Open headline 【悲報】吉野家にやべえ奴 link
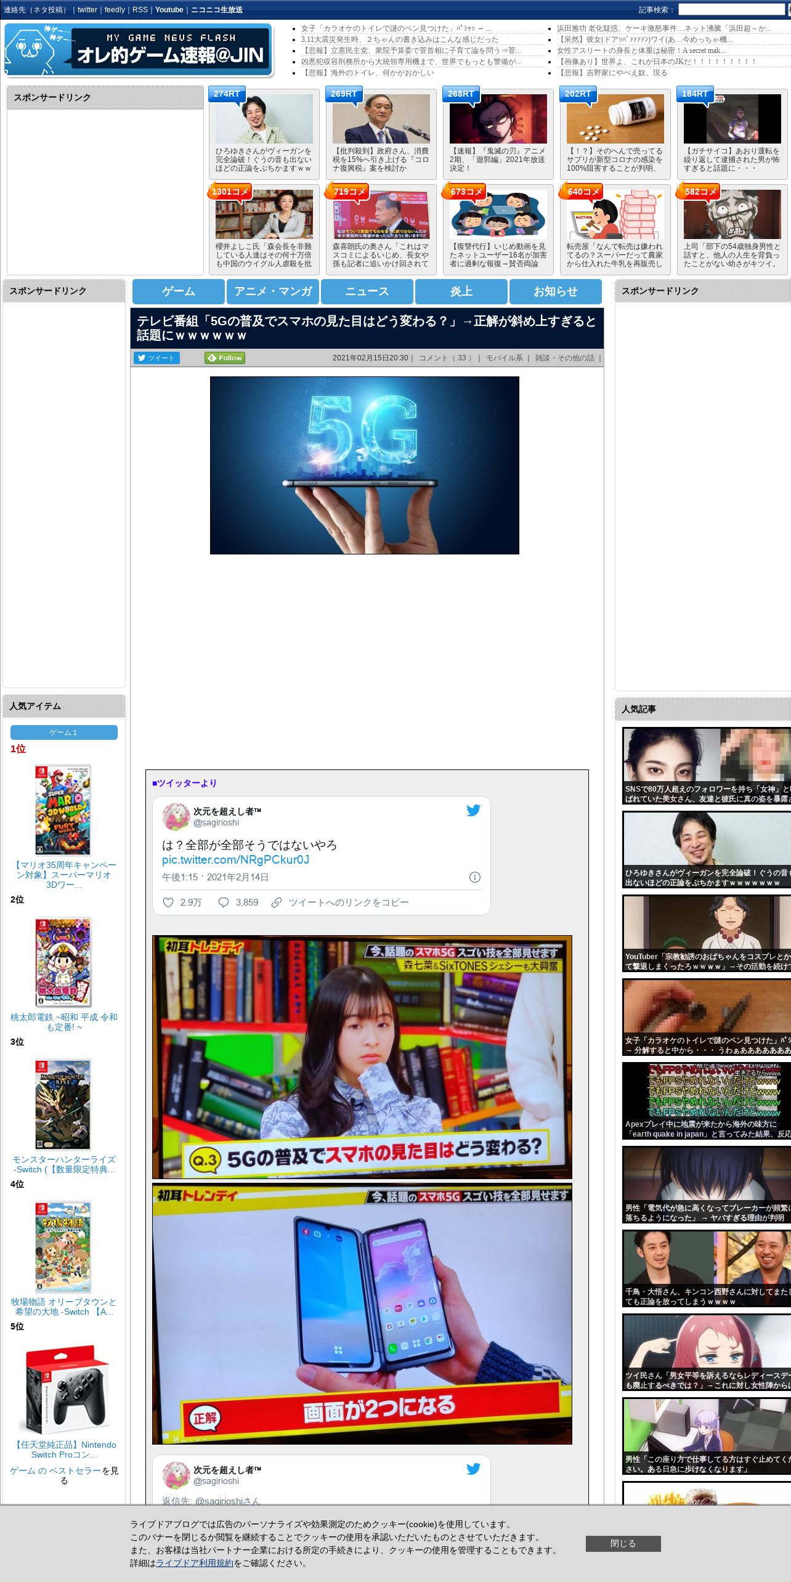Image resolution: width=791 pixels, height=1582 pixels. click(612, 73)
